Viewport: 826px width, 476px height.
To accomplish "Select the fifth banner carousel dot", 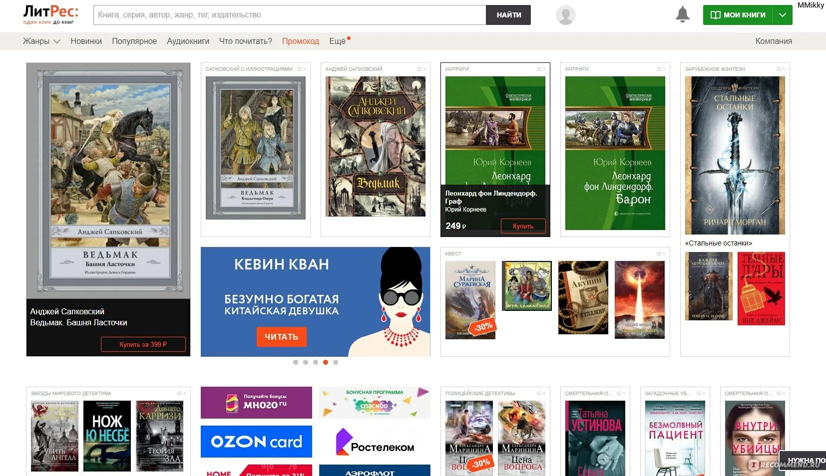I will pyautogui.click(x=336, y=362).
